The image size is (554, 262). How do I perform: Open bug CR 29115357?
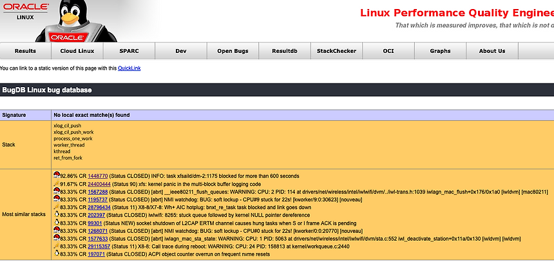pos(99,247)
